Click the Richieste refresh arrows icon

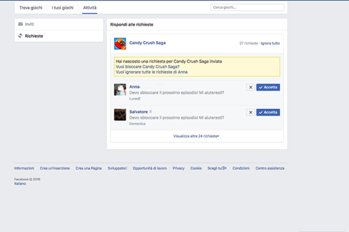(20, 36)
